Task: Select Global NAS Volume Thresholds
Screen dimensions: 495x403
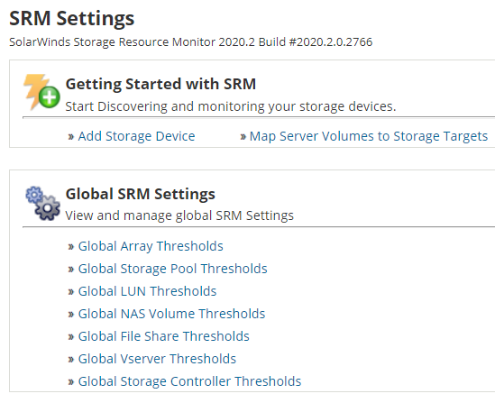Action: pyautogui.click(x=171, y=314)
